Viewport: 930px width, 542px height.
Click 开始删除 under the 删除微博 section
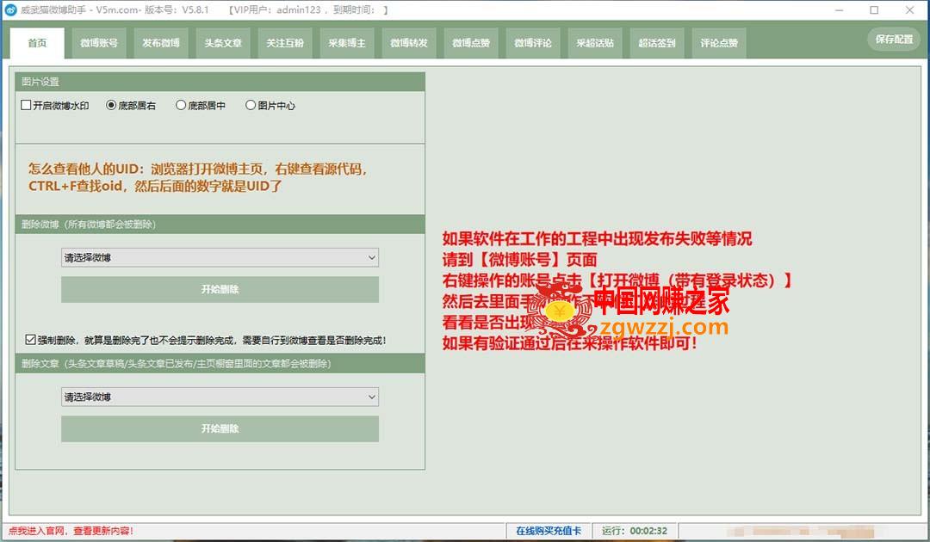pyautogui.click(x=220, y=289)
